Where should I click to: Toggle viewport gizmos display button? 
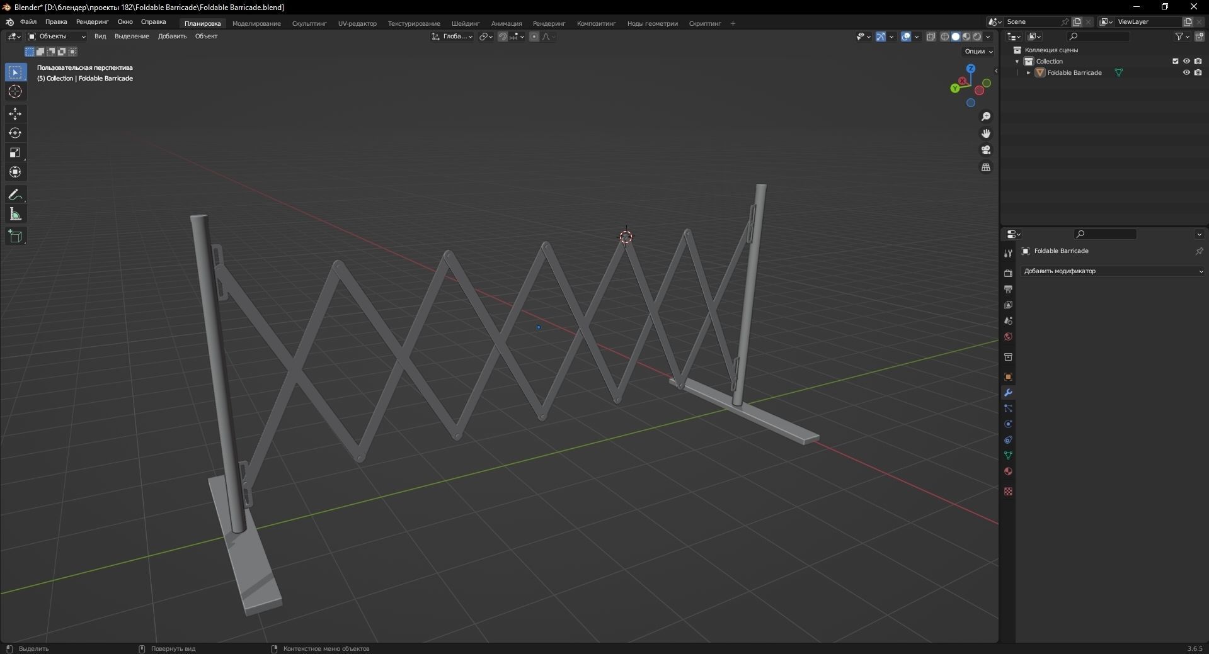[881, 37]
